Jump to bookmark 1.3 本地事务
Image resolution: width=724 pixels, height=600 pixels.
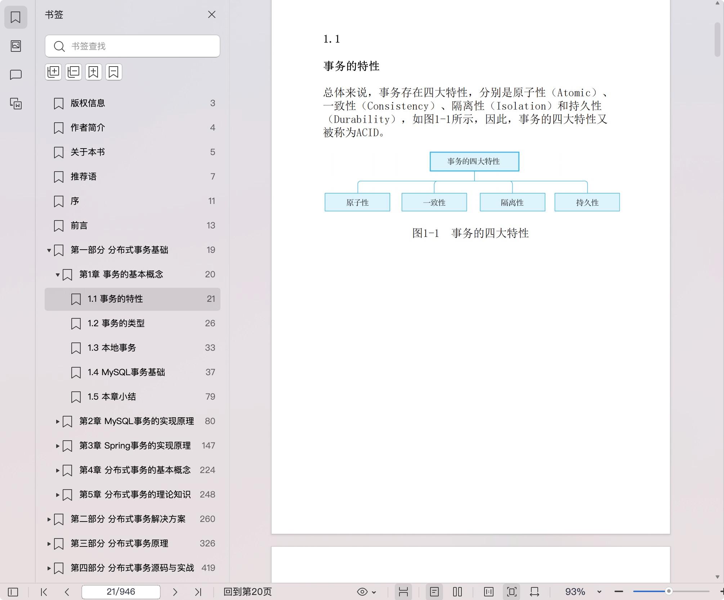[133, 348]
